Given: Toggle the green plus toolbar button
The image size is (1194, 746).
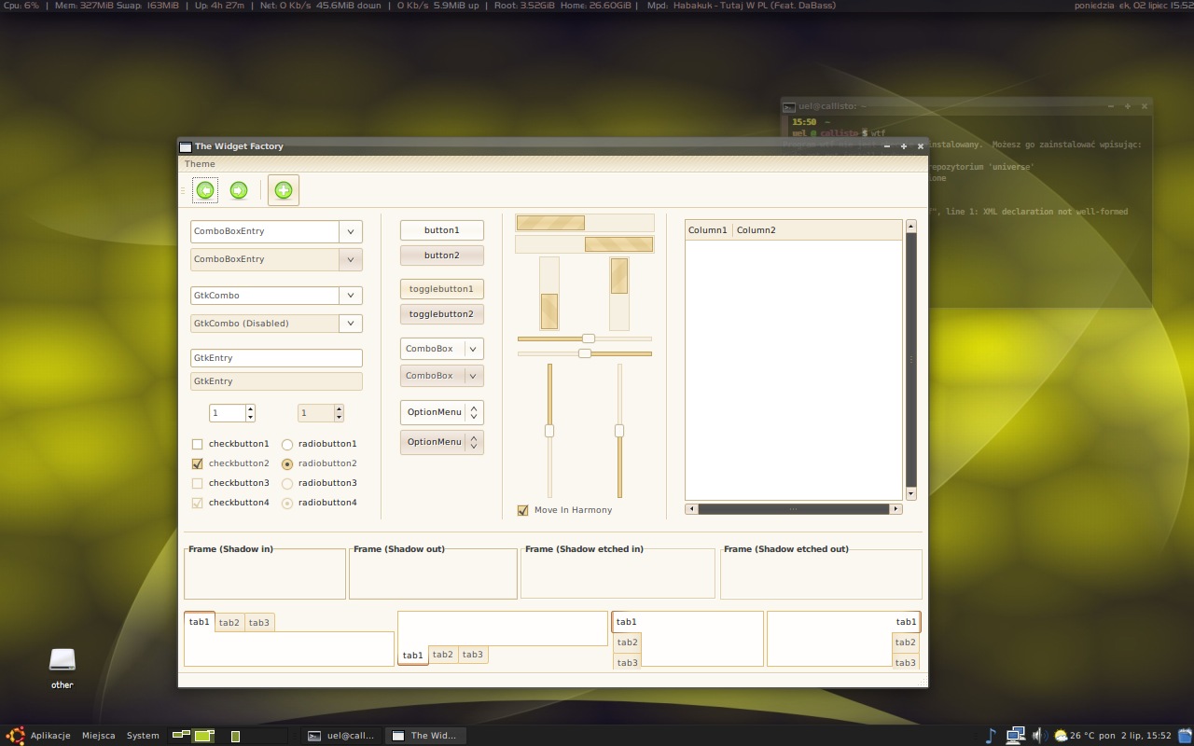Looking at the screenshot, I should tap(284, 190).
